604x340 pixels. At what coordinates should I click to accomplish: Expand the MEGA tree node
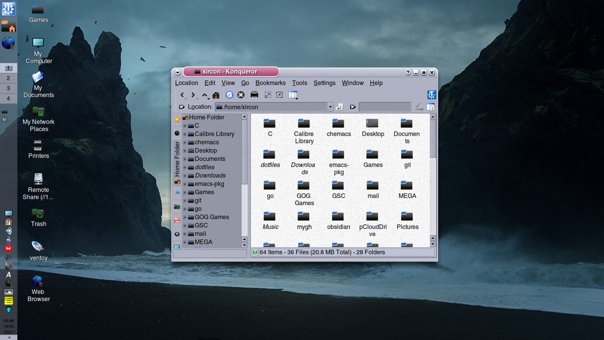185,242
